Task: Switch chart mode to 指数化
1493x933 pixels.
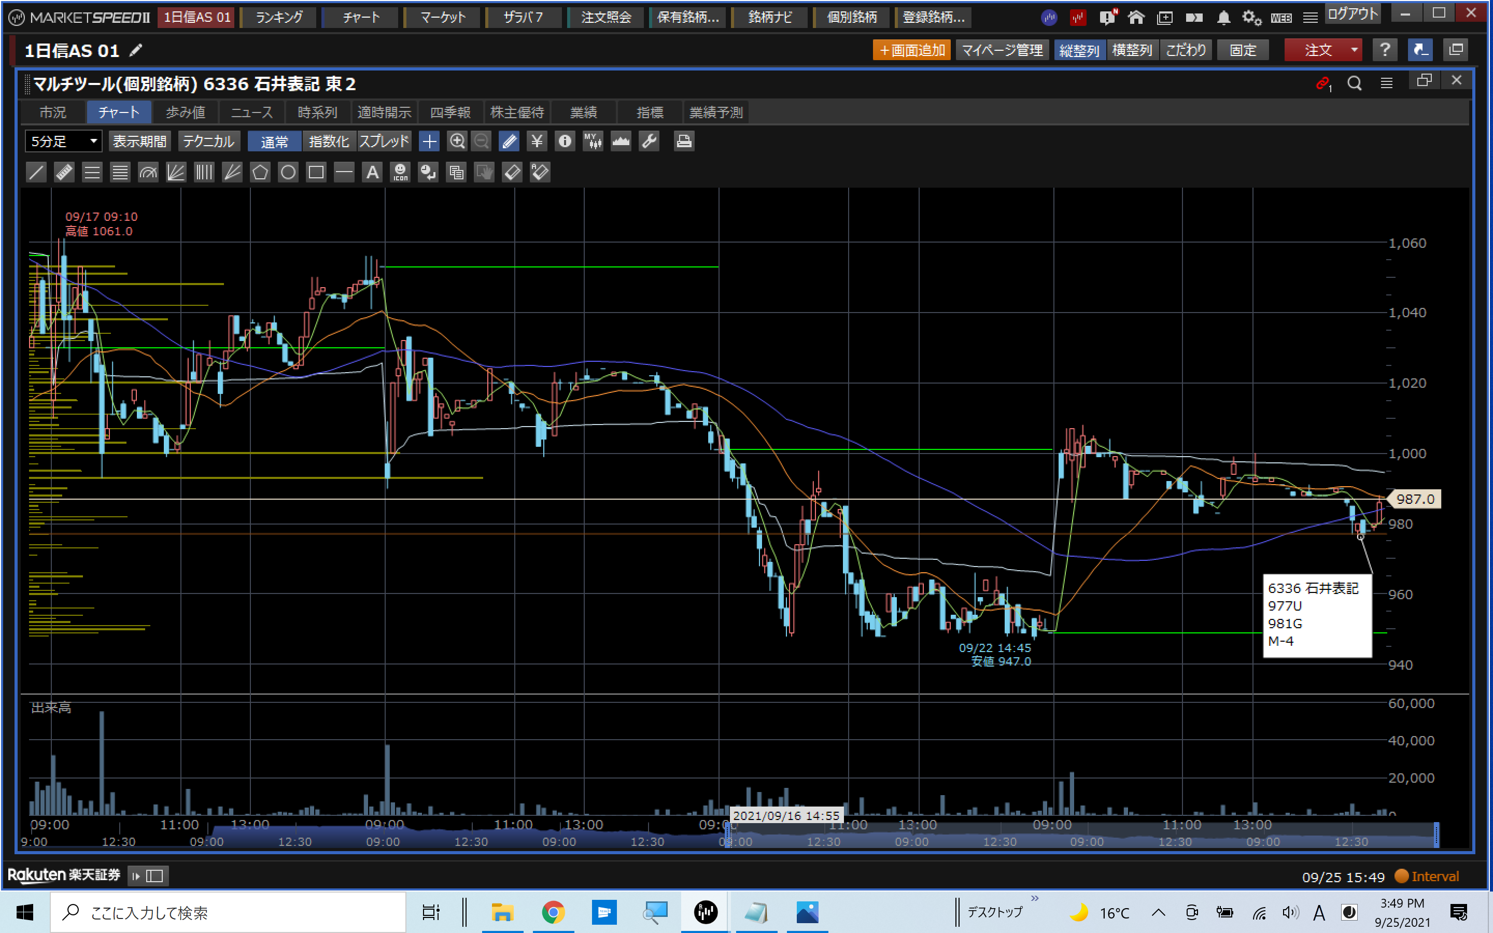Action: [329, 142]
